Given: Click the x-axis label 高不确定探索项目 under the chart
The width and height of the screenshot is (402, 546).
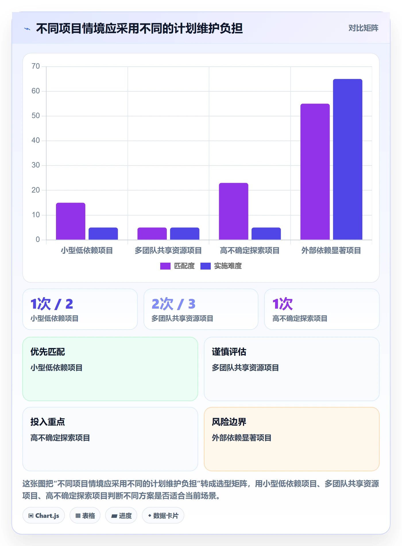Looking at the screenshot, I should 250,251.
